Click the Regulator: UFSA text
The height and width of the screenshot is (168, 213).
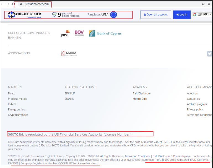click(98, 14)
